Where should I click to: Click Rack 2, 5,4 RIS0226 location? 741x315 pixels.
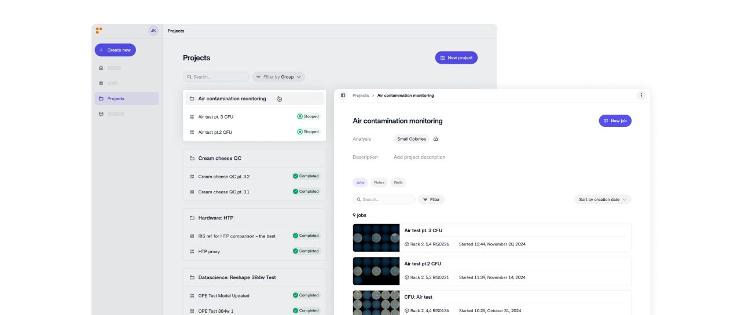427,244
